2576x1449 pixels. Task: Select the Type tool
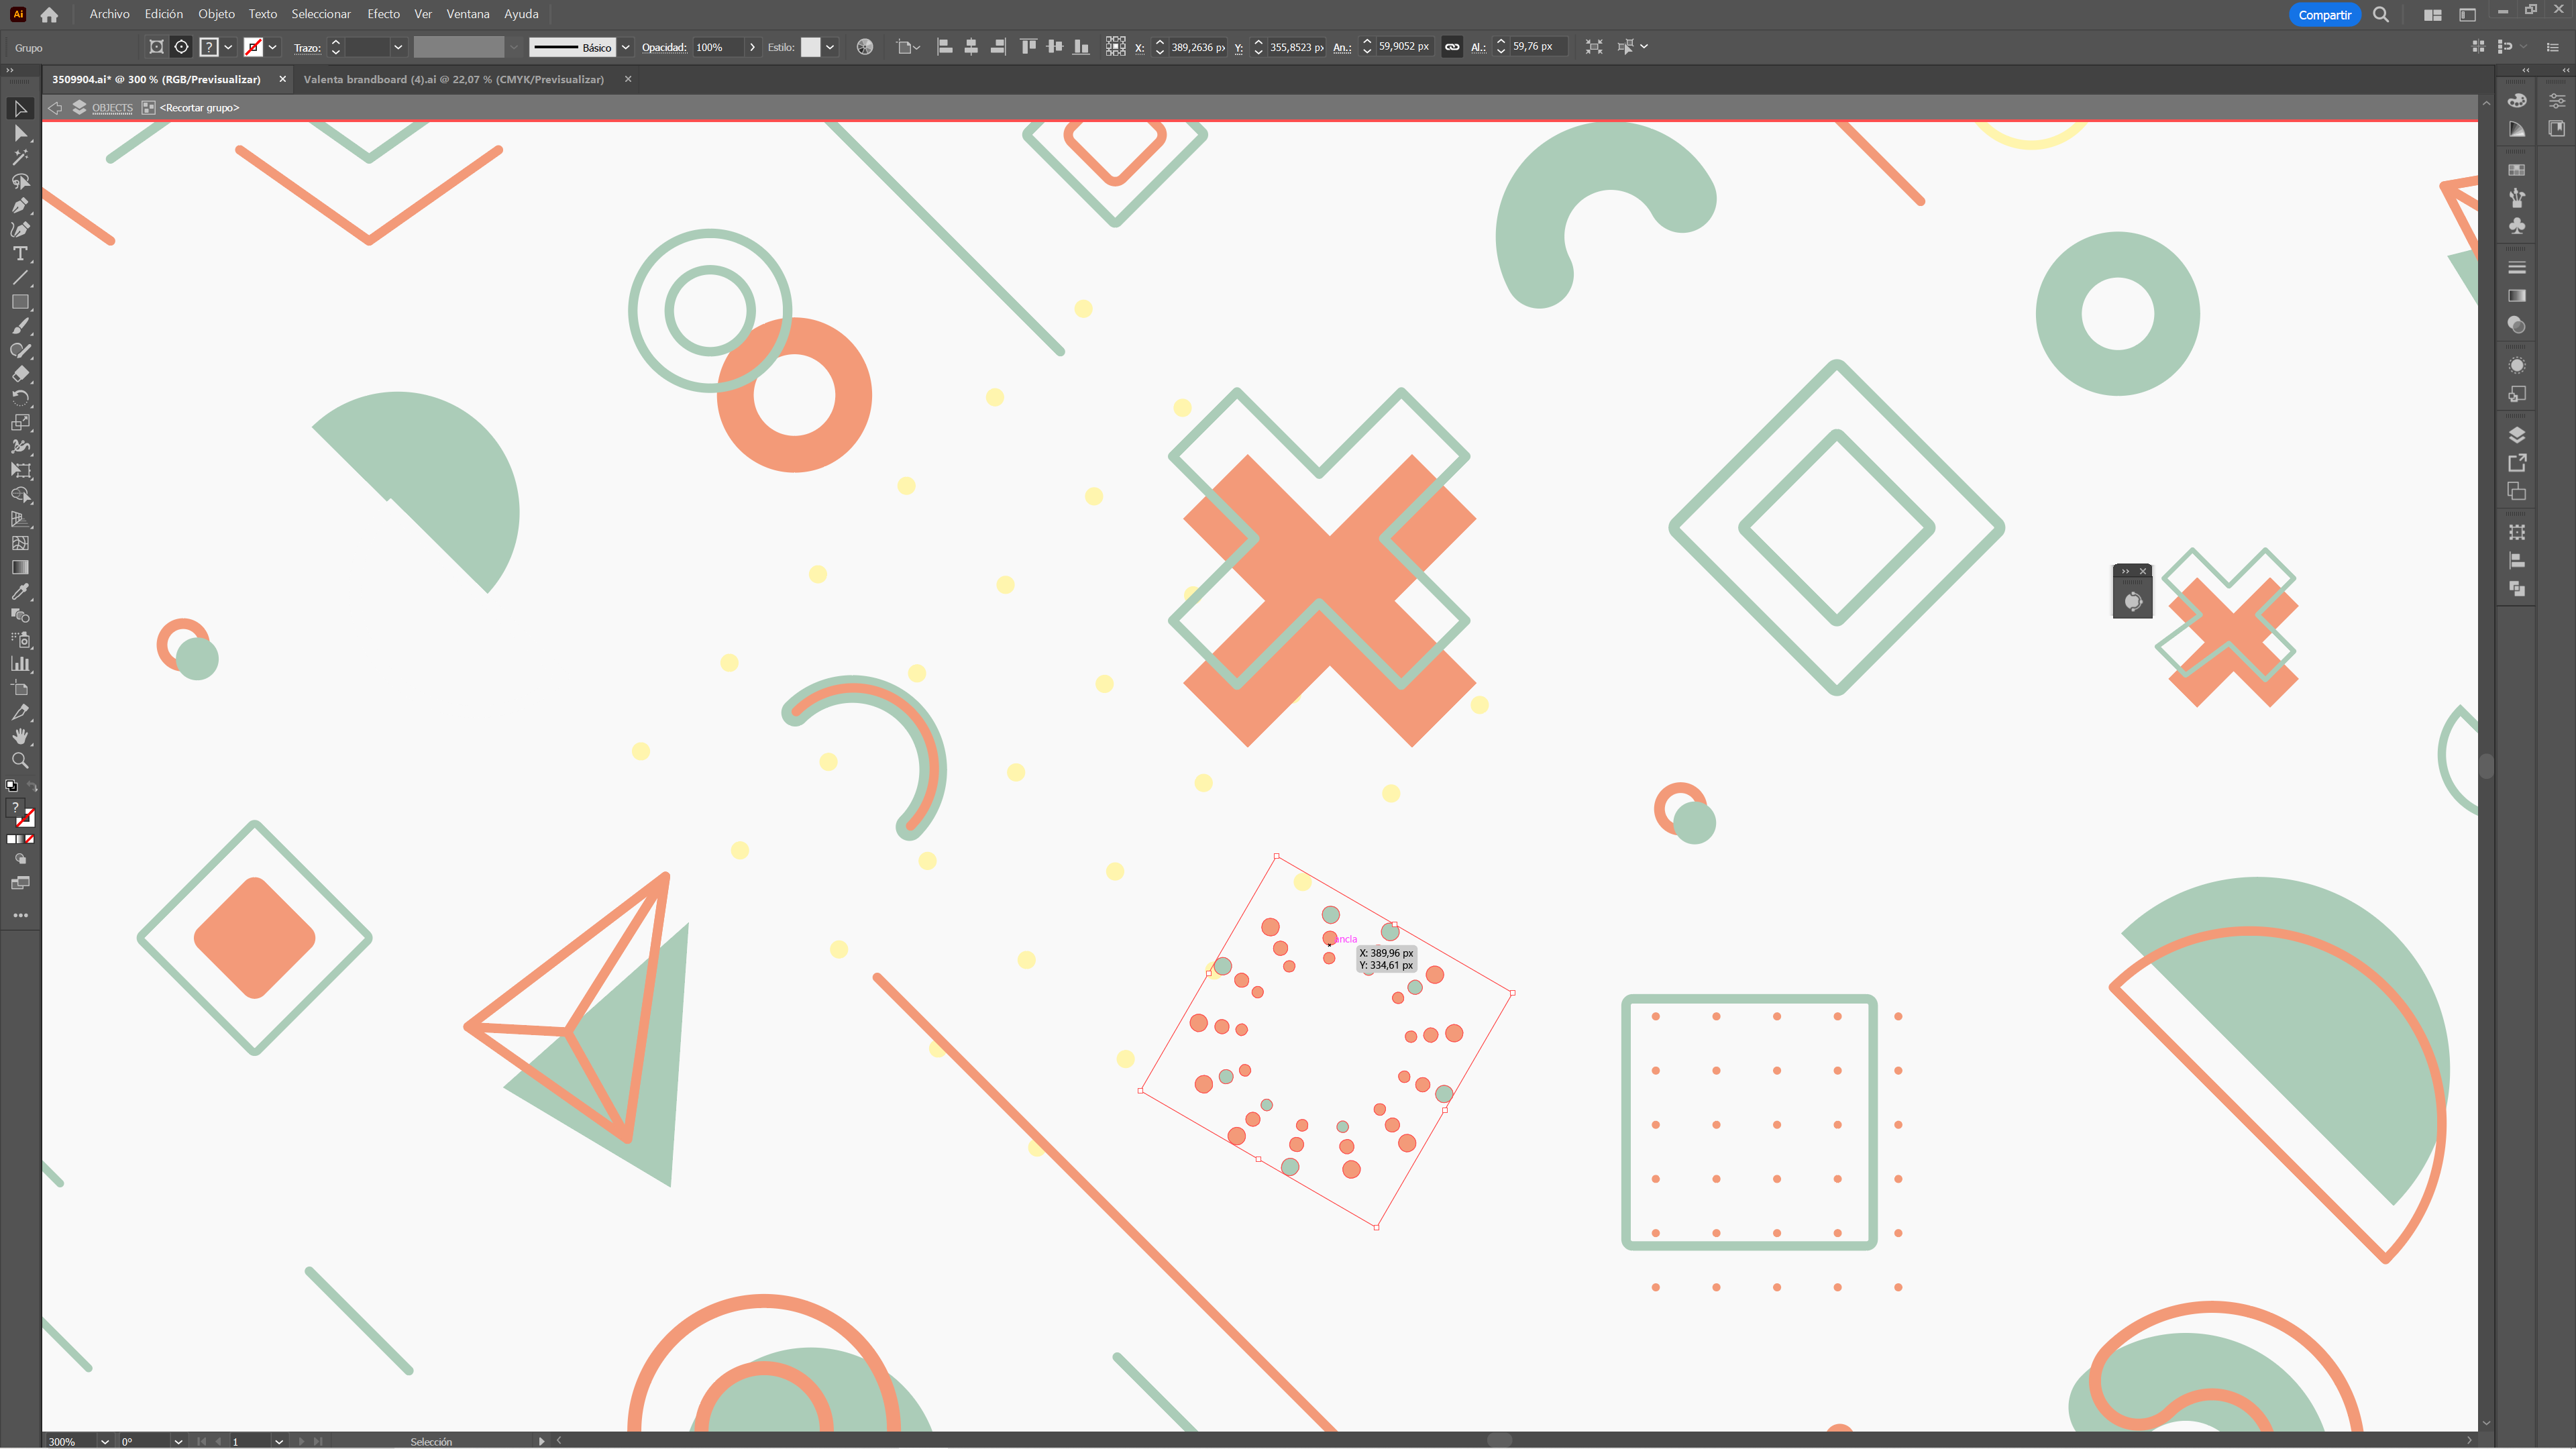[20, 254]
